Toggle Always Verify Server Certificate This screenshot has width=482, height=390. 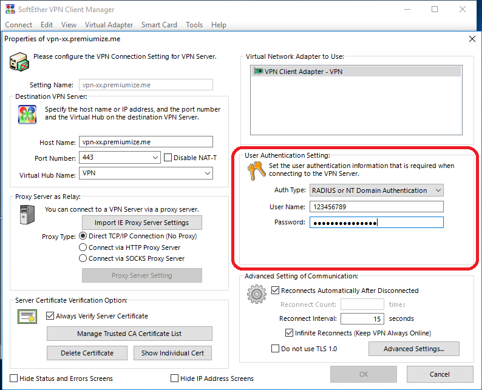[x=50, y=315]
